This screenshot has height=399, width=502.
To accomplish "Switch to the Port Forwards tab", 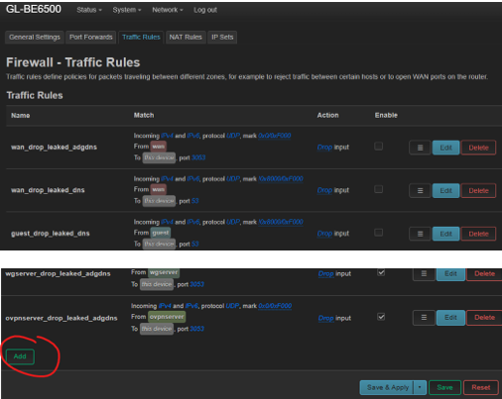I will point(91,37).
